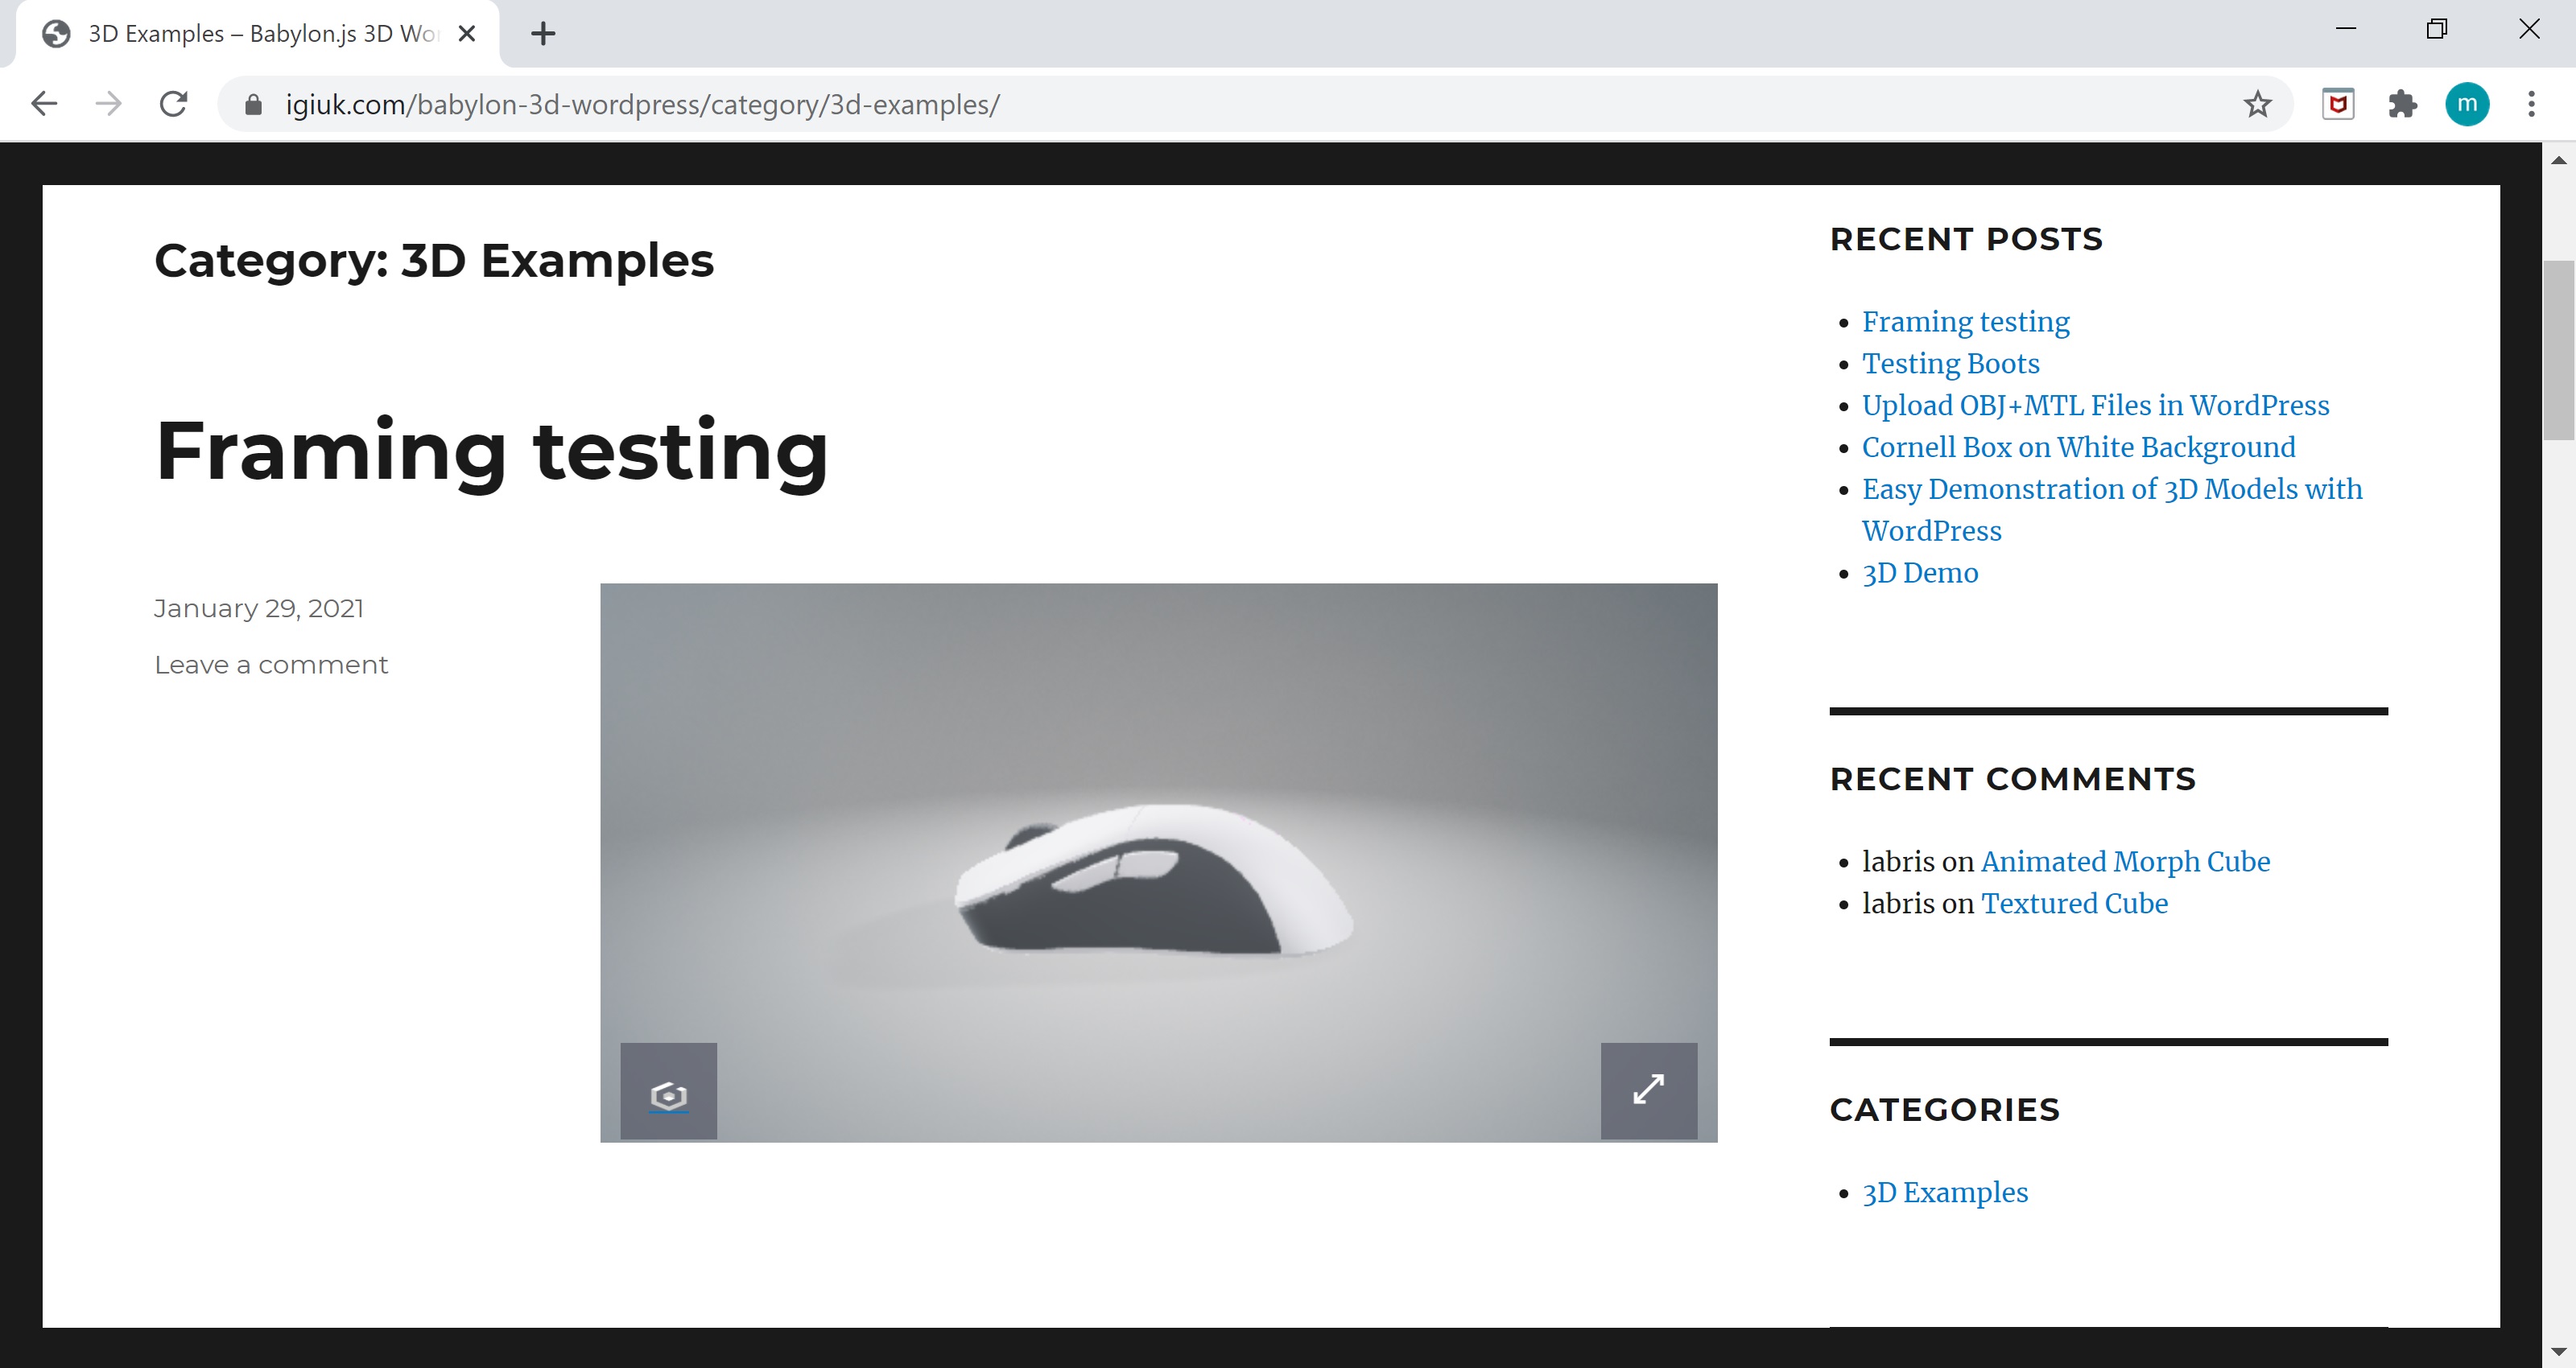Open the Chrome three-dot menu

pyautogui.click(x=2531, y=104)
